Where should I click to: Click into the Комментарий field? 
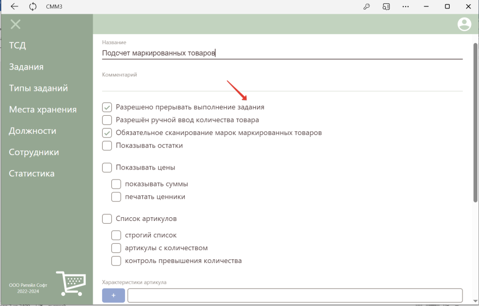pos(282,85)
